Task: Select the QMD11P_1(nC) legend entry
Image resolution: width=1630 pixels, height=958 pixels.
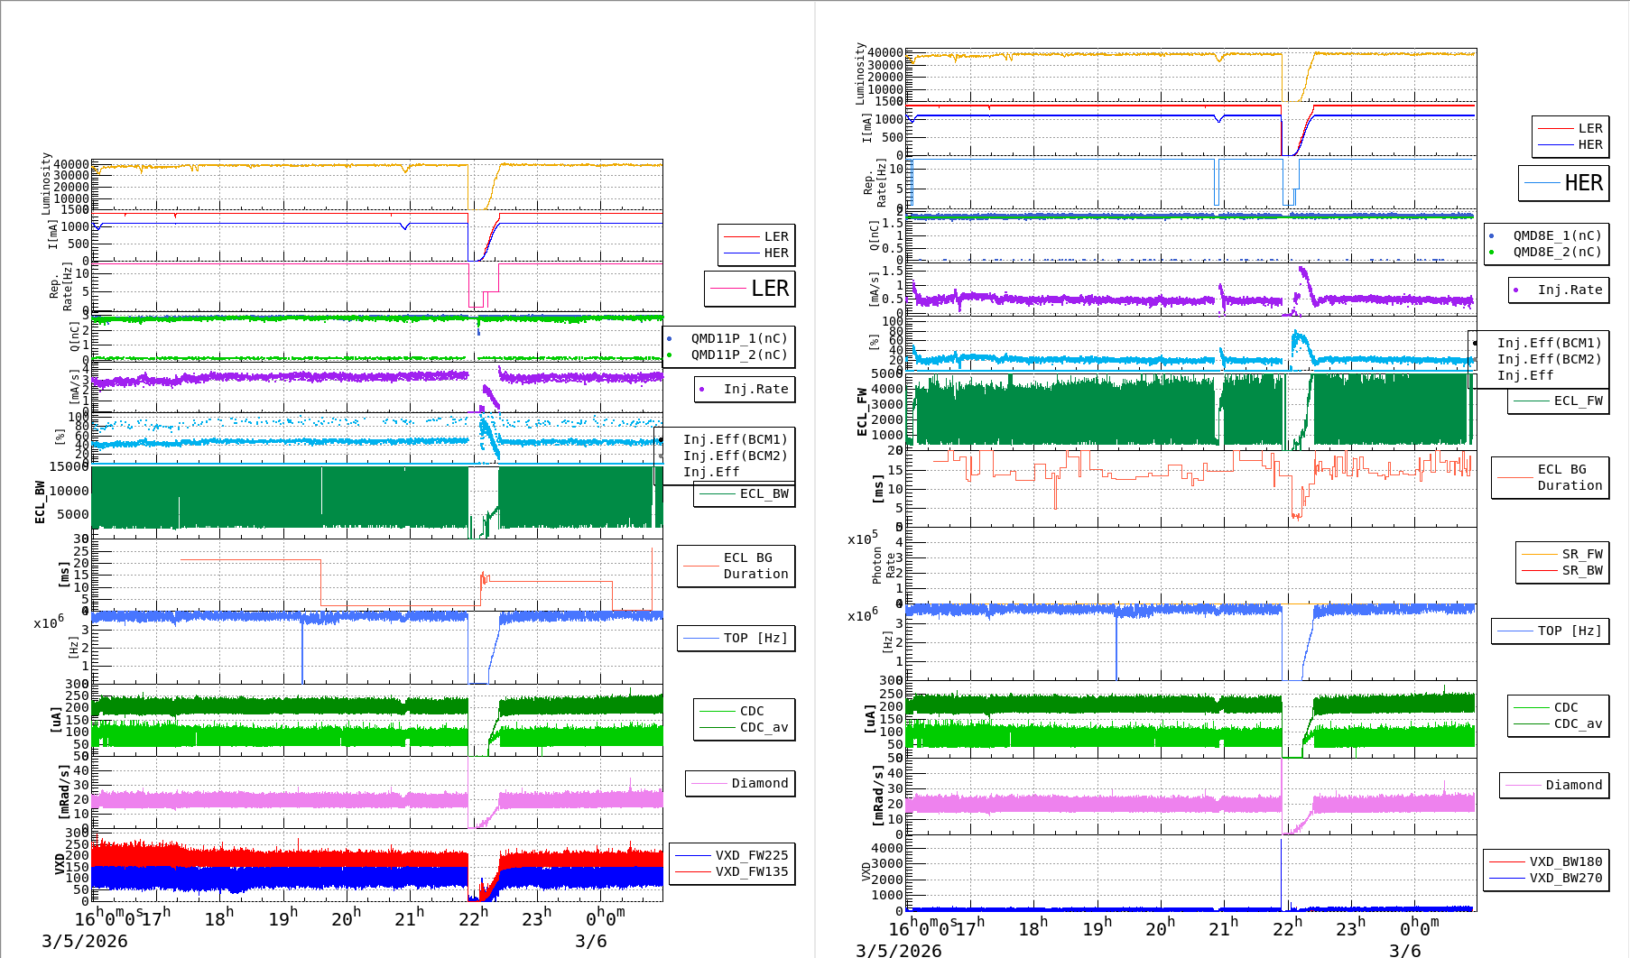Action: coord(738,338)
